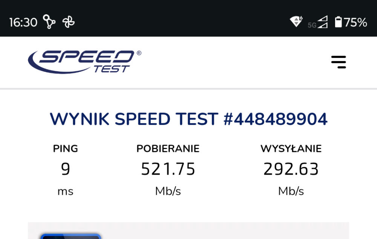Expand the navigation menu via the three lines
The width and height of the screenshot is (377, 239).
[x=338, y=62]
